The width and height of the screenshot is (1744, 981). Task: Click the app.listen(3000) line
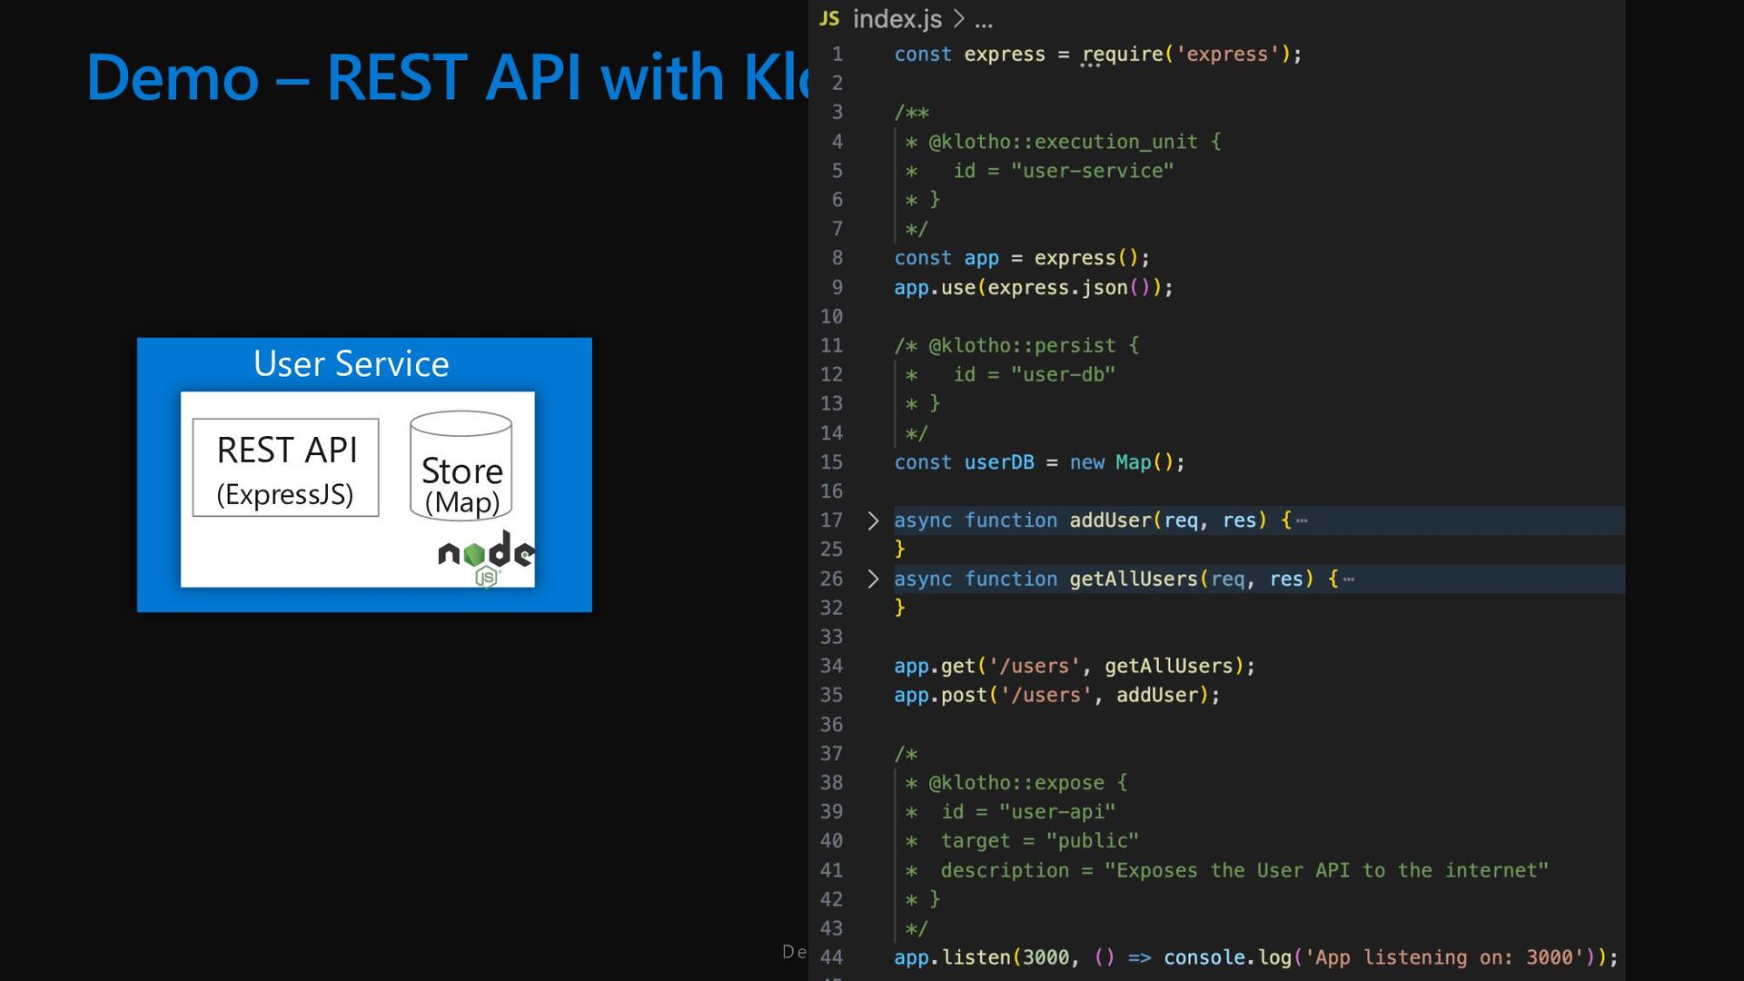(x=1256, y=957)
